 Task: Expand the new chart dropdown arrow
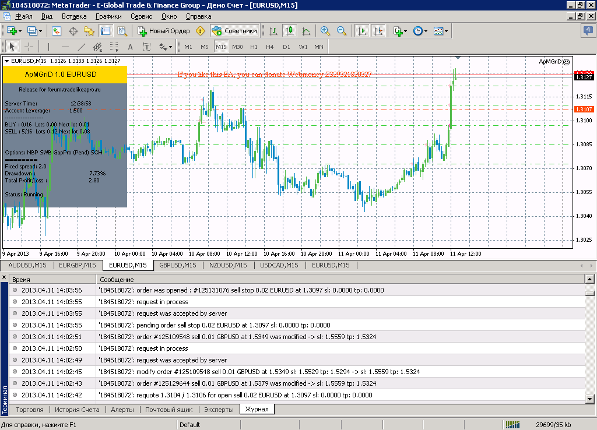(x=20, y=31)
